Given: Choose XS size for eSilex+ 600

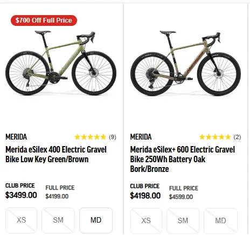Looking at the screenshot, I should pos(146,221).
